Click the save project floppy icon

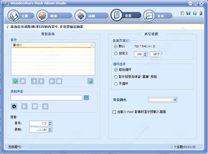click(x=188, y=13)
